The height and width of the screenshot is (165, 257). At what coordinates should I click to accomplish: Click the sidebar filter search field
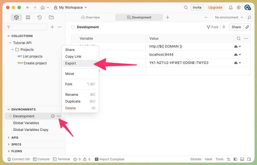click(26, 27)
